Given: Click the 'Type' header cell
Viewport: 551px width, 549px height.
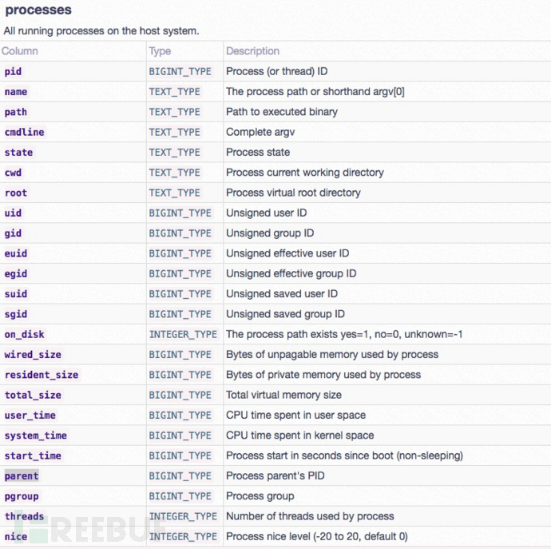Looking at the screenshot, I should [160, 51].
